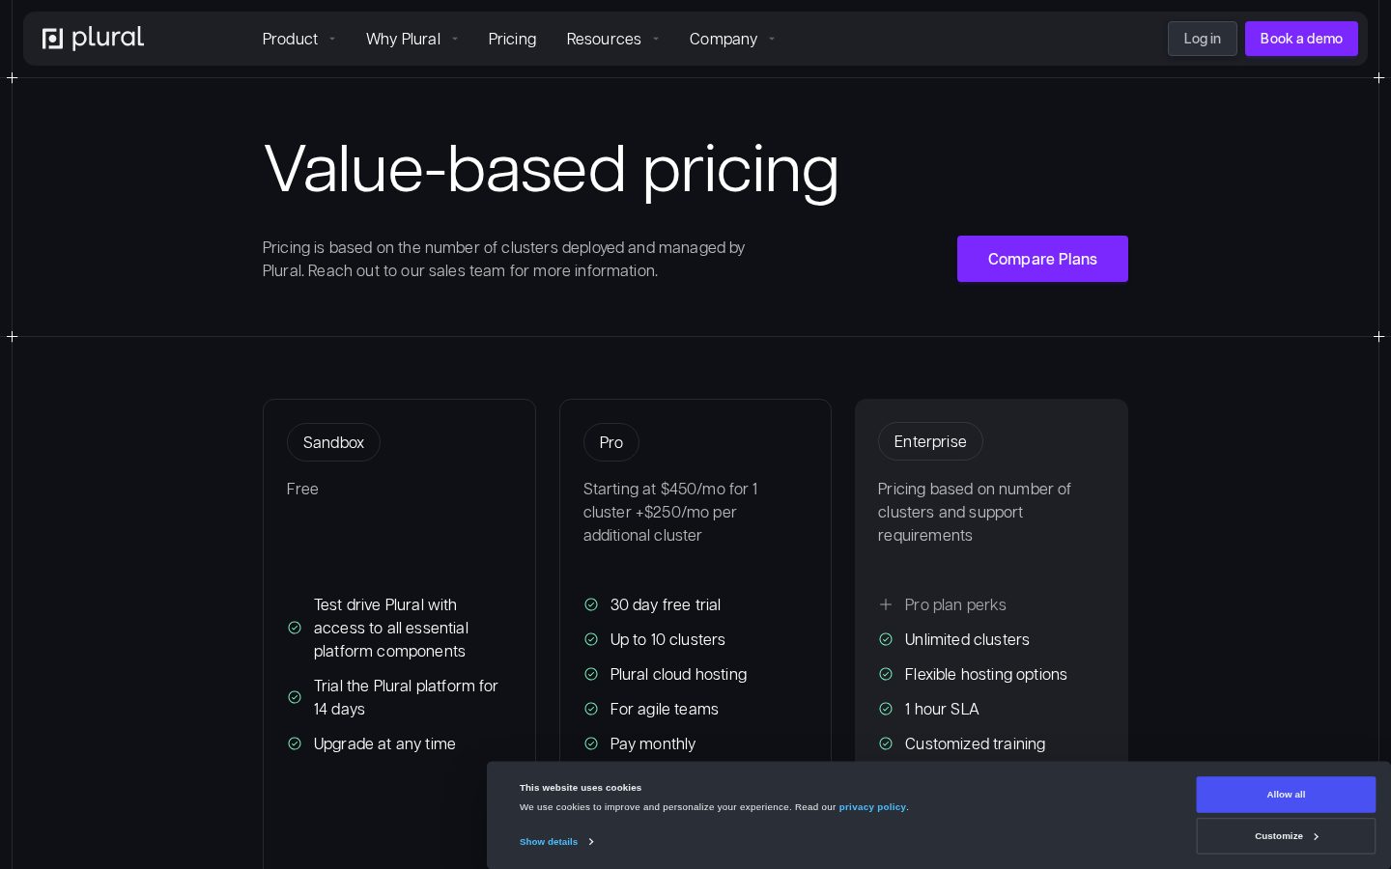
Task: Open cookie Customize options
Action: 1286,836
